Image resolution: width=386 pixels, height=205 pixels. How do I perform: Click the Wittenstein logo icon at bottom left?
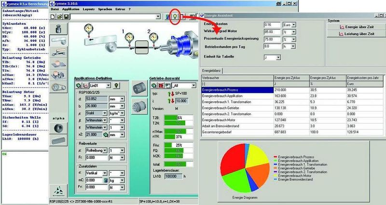point(58,188)
